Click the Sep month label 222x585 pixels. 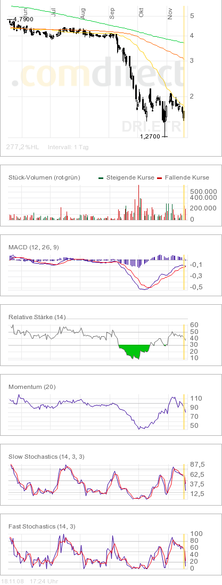tap(112, 14)
